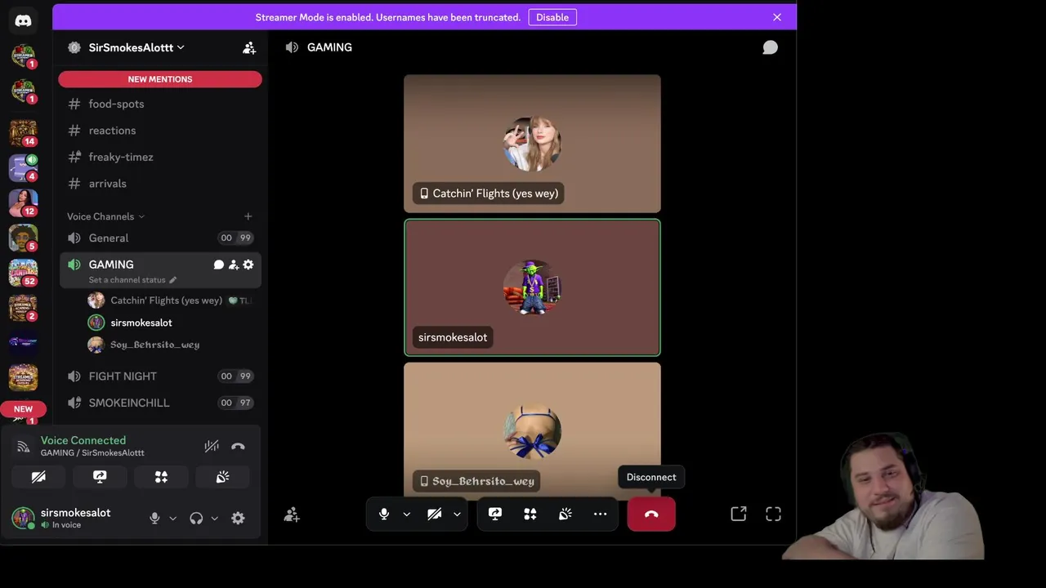Edit GAMING channel settings gear
Viewport: 1046px width, 588px height.
tap(248, 265)
